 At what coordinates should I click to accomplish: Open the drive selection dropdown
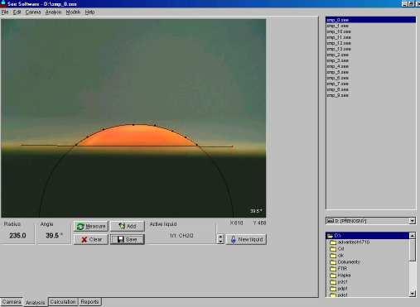(x=413, y=221)
